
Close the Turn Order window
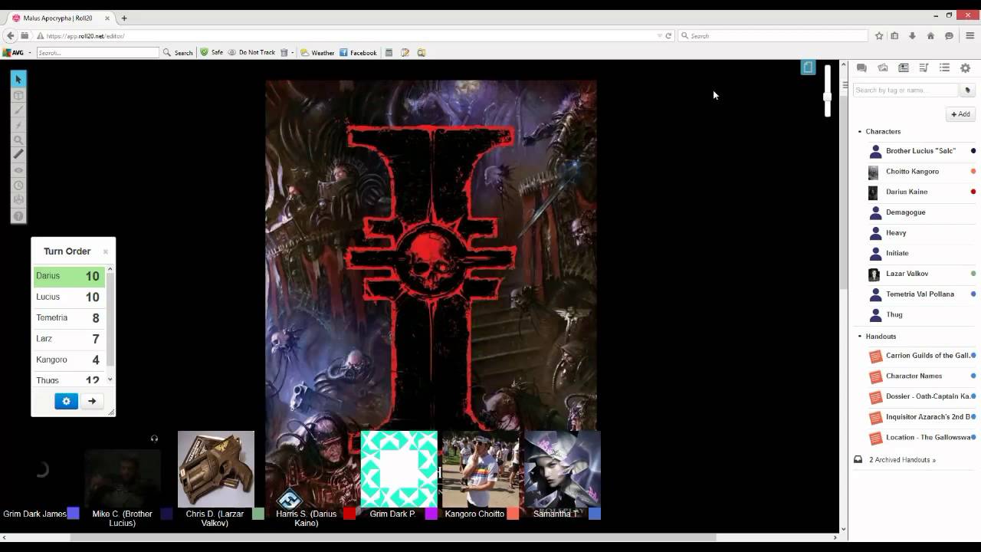106,251
